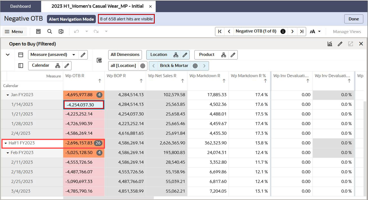Select the Wp OTB R cell for 1/14/2023
This screenshot has width=368, height=200.
[84, 105]
